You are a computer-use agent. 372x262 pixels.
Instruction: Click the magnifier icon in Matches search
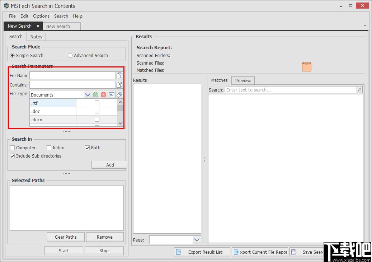[x=360, y=90]
